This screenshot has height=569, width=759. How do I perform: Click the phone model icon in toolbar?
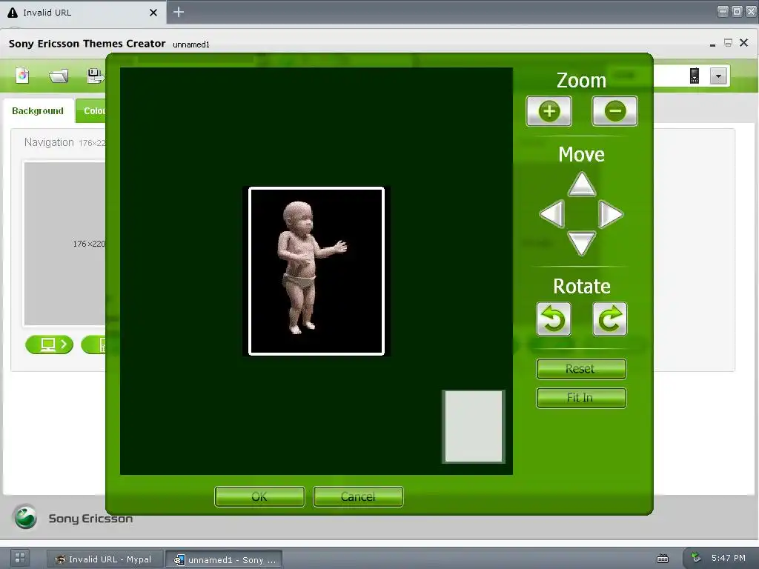694,76
